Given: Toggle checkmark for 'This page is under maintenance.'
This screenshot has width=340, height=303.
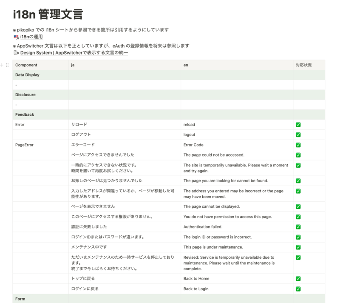Looking at the screenshot, I should coord(298,247).
